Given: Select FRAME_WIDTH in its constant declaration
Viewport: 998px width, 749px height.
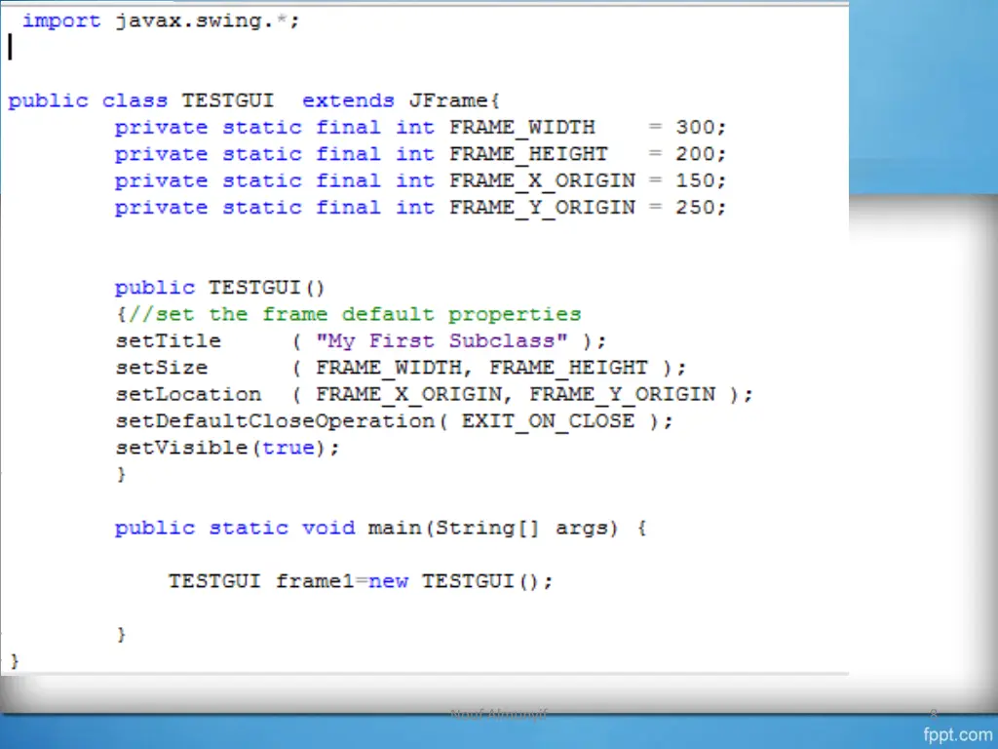Looking at the screenshot, I should tap(522, 128).
